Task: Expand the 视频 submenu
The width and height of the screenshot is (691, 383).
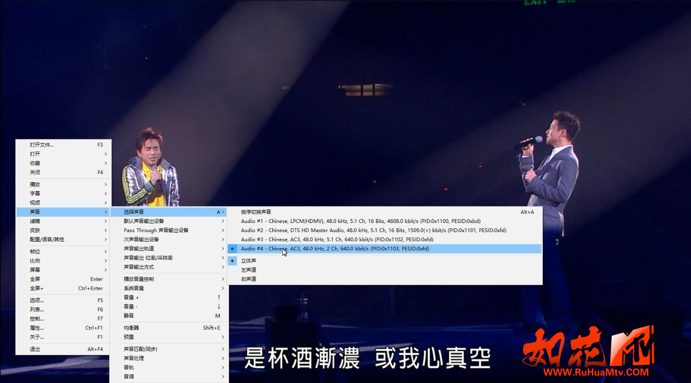Action: (x=63, y=202)
